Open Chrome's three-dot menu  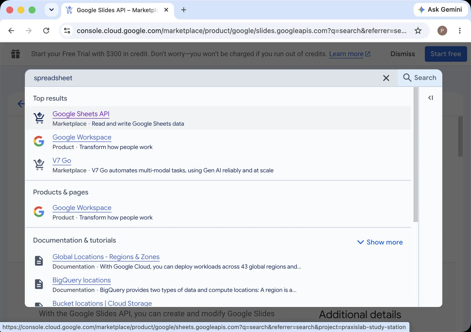tap(460, 31)
